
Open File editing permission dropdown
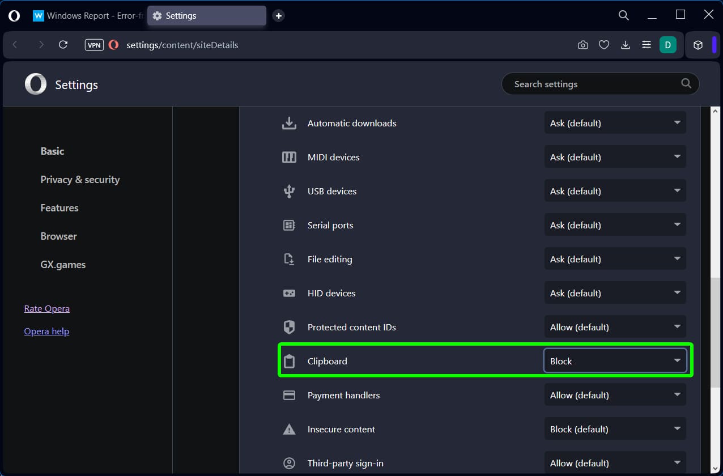pyautogui.click(x=615, y=259)
